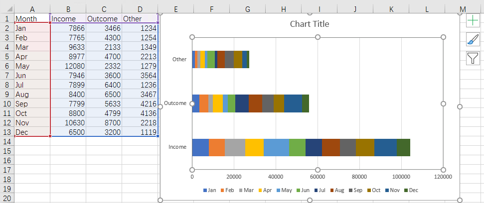The width and height of the screenshot is (484, 203).
Task: Select row 20 header
Action: click(x=7, y=198)
